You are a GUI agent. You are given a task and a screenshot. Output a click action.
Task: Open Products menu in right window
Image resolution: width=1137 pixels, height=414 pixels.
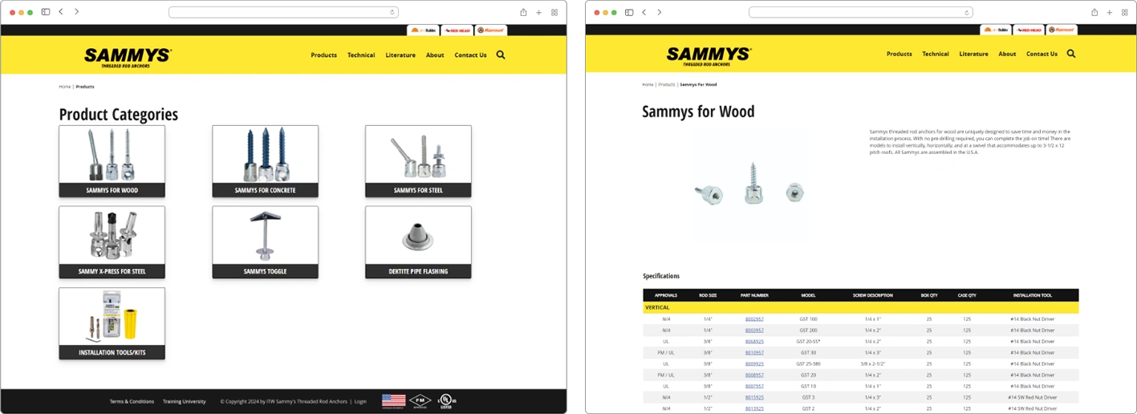click(x=899, y=54)
